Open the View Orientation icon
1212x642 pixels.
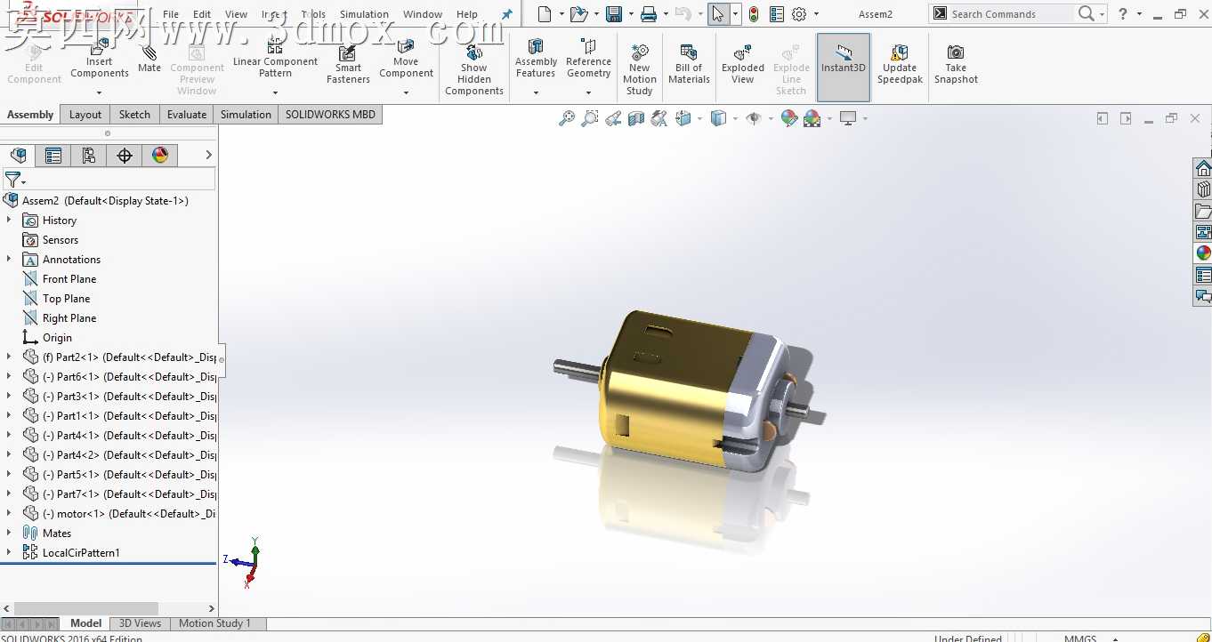(x=683, y=118)
